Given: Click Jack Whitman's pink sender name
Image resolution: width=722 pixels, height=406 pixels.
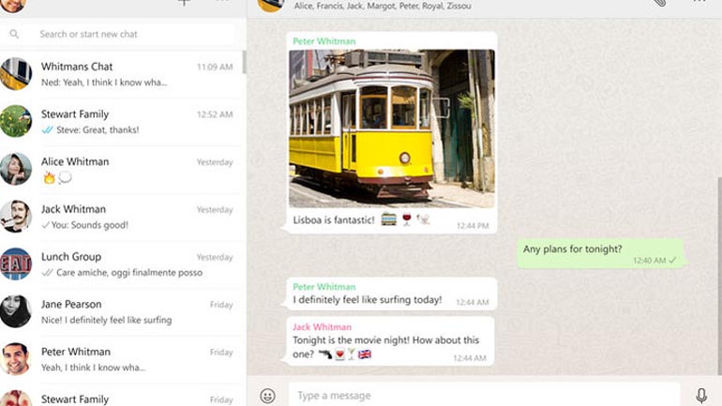Looking at the screenshot, I should click(x=322, y=327).
